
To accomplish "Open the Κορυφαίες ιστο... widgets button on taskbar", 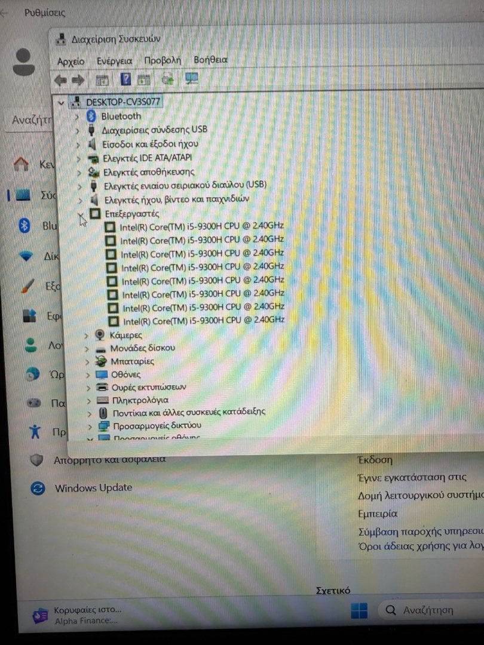I will 77,615.
